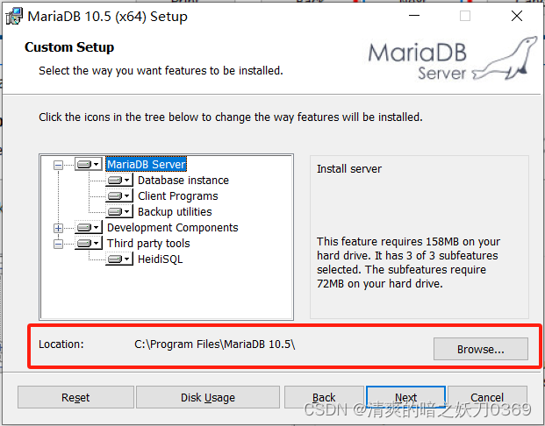Image resolution: width=545 pixels, height=426 pixels.
Task: Click Browse to change install location
Action: coord(481,349)
